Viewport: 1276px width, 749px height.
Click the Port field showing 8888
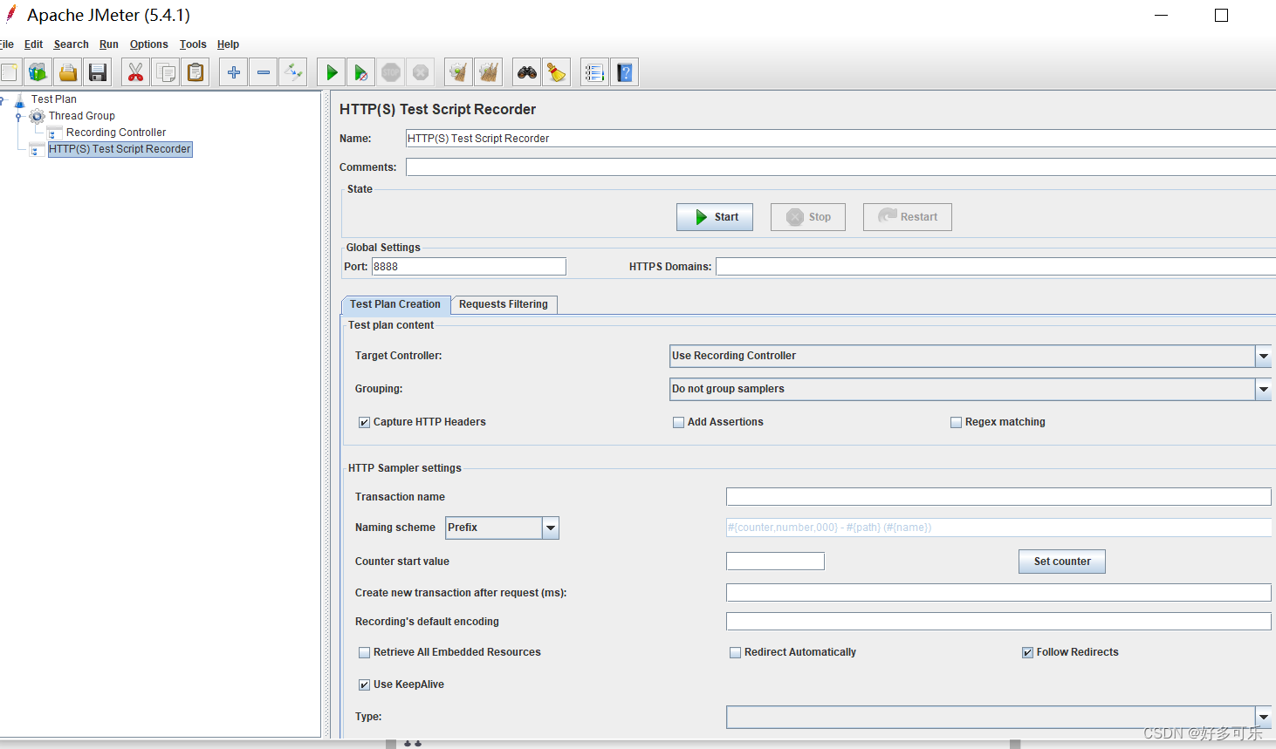pyautogui.click(x=469, y=267)
